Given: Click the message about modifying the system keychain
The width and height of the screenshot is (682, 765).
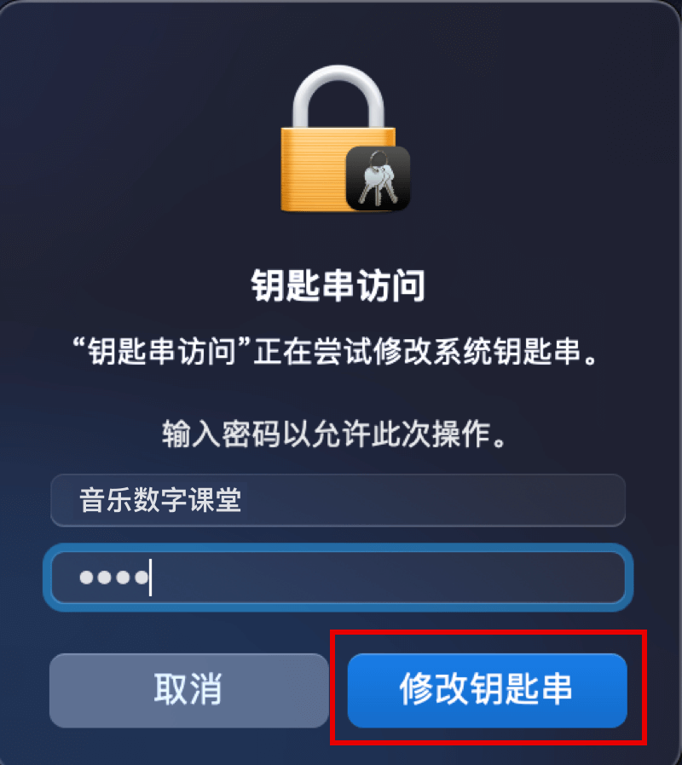Looking at the screenshot, I should pos(336,351).
